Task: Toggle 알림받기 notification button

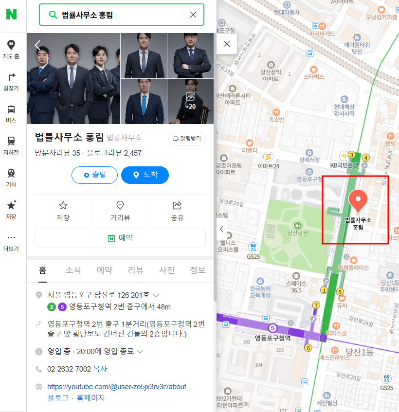Action: (x=187, y=139)
